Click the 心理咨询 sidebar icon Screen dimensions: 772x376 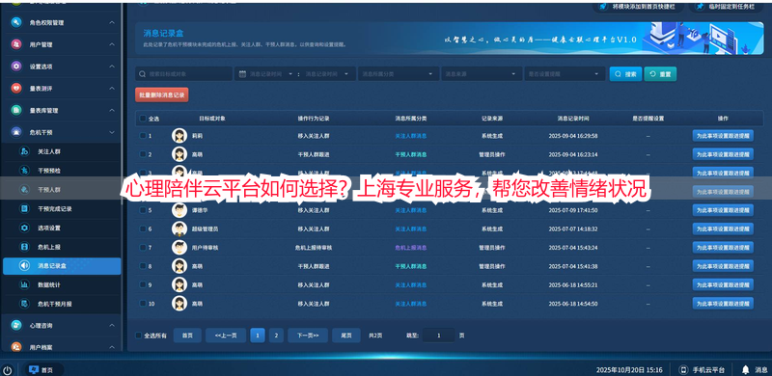[x=16, y=325]
